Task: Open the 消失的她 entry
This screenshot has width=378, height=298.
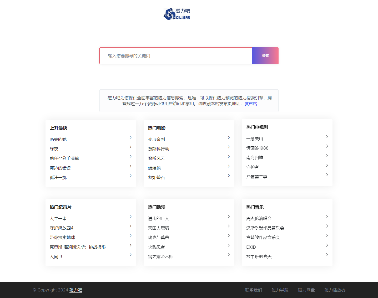Action: click(58, 139)
